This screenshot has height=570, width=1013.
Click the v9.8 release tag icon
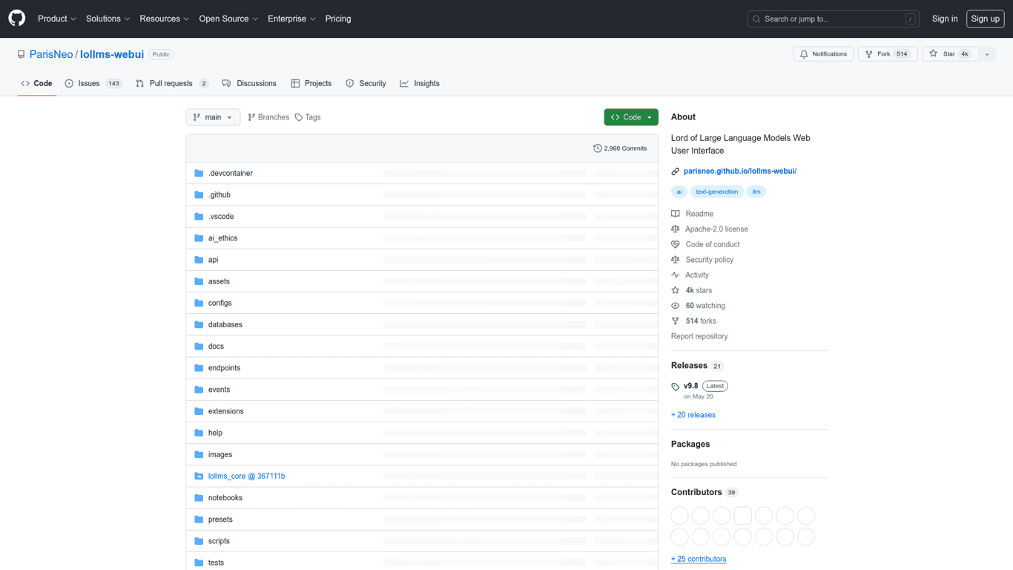tap(676, 387)
